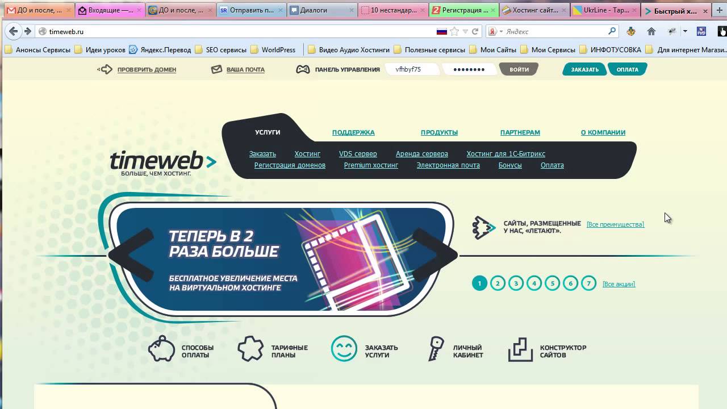Screen dimensions: 727x409
Task: Open the URL history dropdown arrow
Action: (465, 32)
